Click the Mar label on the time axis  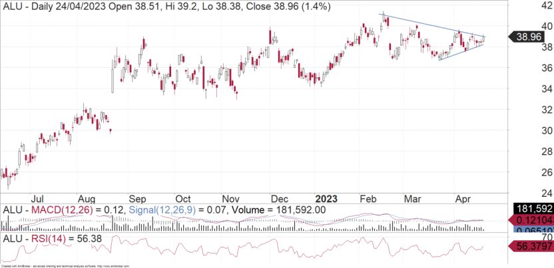[x=413, y=199]
